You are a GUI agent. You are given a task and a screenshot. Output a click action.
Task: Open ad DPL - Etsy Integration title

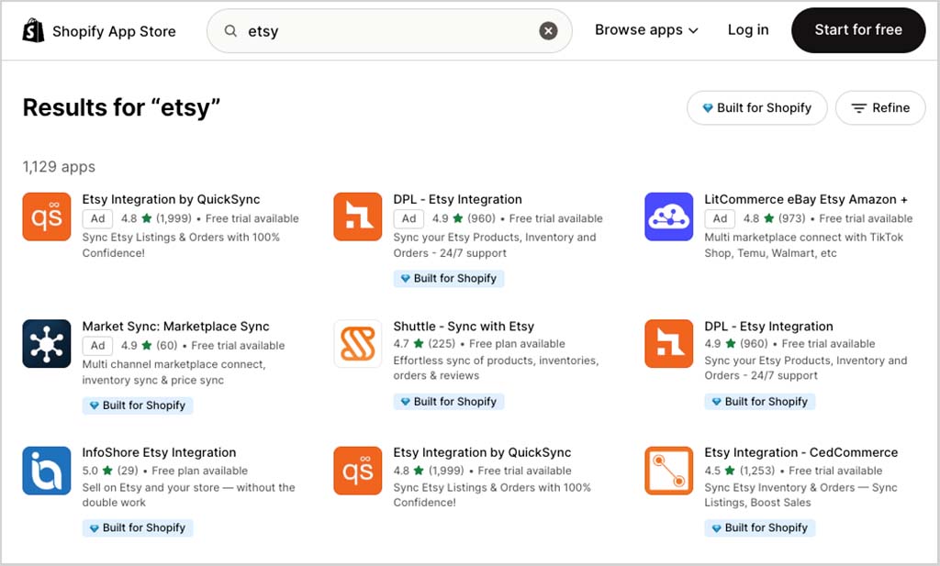[457, 199]
